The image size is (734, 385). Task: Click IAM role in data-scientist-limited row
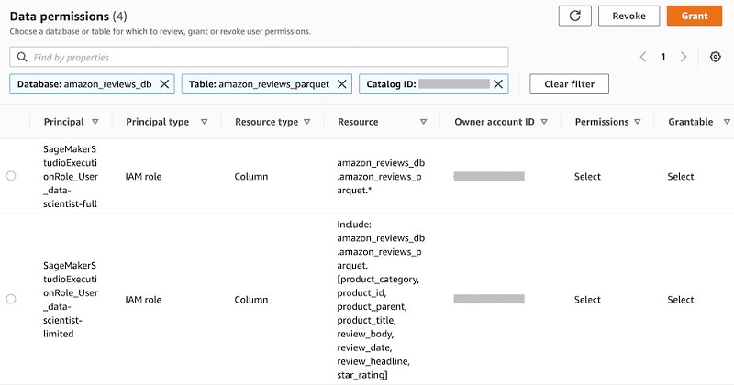(143, 300)
